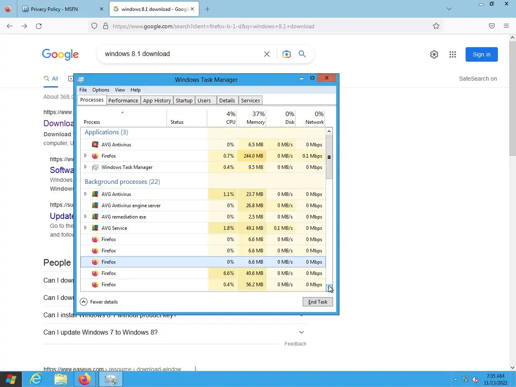
Task: Switch to the App History tab
Action: (x=157, y=100)
